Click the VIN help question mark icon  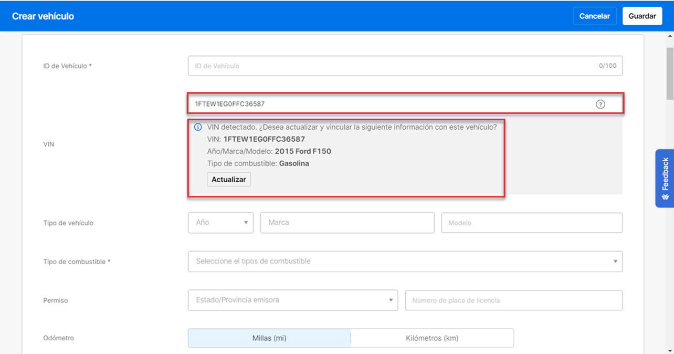[601, 104]
